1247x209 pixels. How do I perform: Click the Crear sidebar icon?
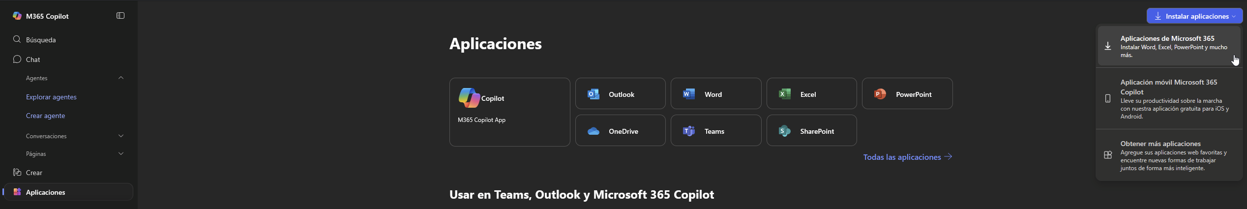tap(17, 172)
